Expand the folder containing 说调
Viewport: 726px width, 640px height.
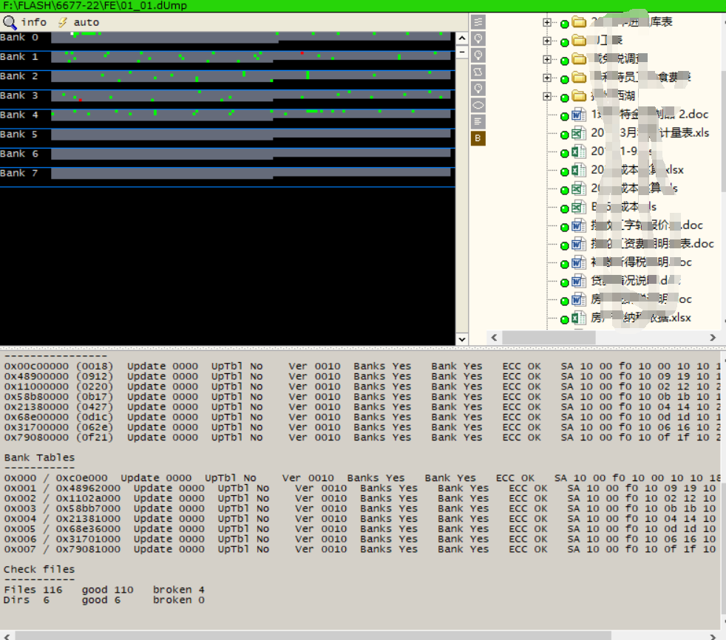click(547, 59)
